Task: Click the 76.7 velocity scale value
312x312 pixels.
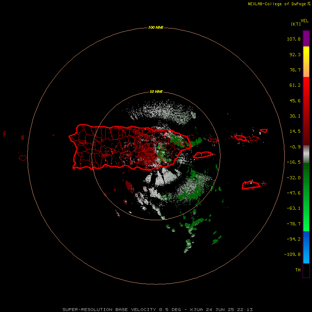Action: pos(295,70)
